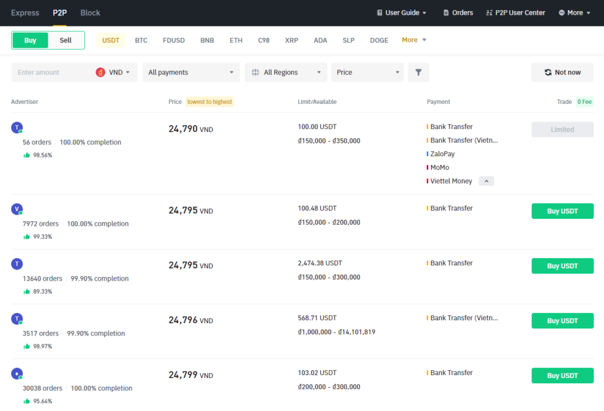Select the ADA coin tab
The image size is (604, 411).
tap(320, 40)
